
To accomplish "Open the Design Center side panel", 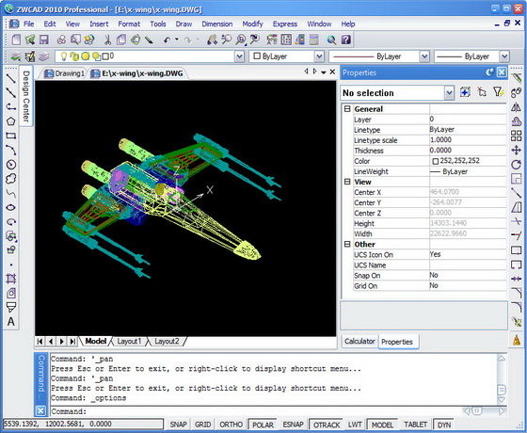I will tap(26, 96).
